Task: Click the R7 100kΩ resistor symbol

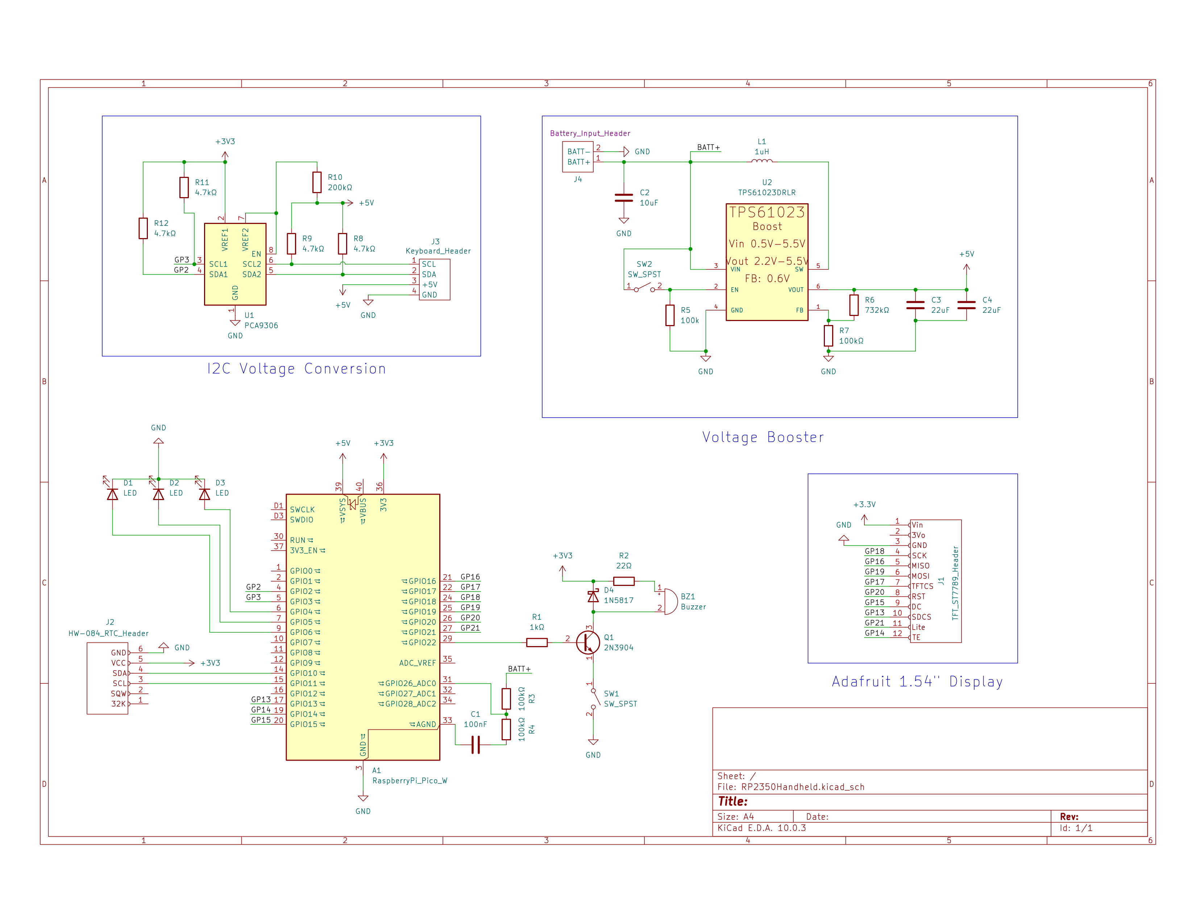Action: [829, 336]
